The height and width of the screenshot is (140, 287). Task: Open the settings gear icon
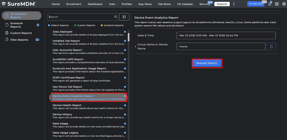[x=283, y=4]
